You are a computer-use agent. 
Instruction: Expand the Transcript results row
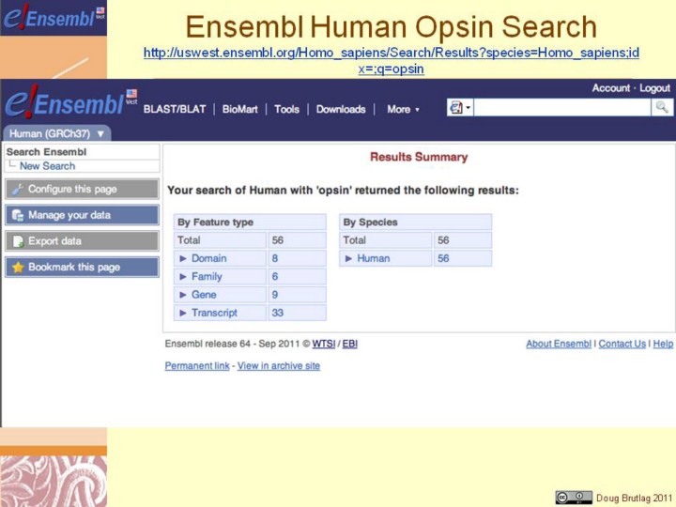point(183,313)
